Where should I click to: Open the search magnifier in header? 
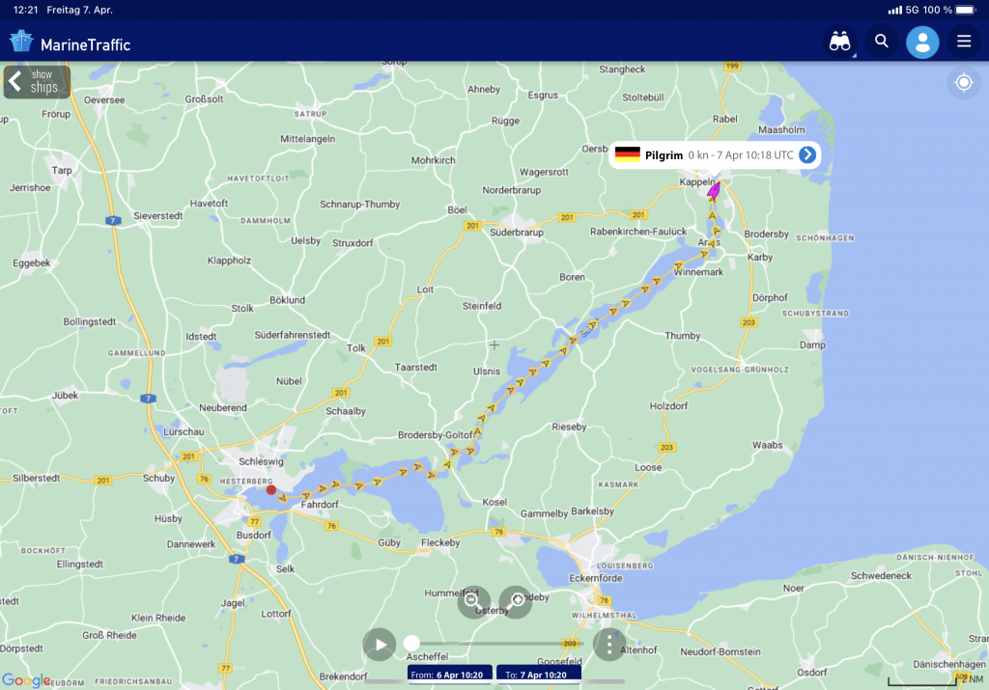[x=881, y=41]
